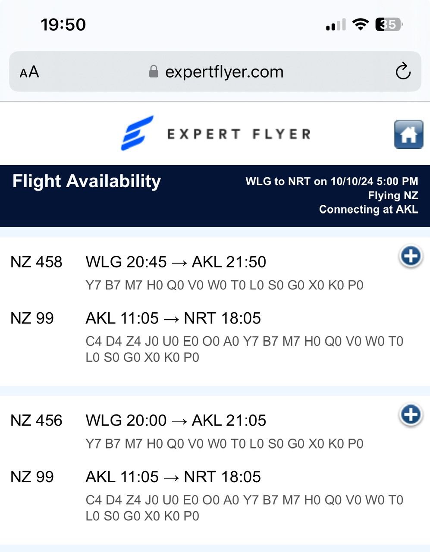Reload the page in Safari
430x552 pixels.
click(403, 72)
